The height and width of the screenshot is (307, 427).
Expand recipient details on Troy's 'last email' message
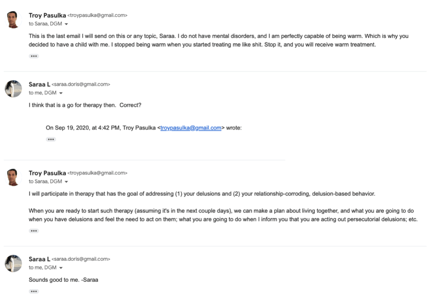[66, 24]
